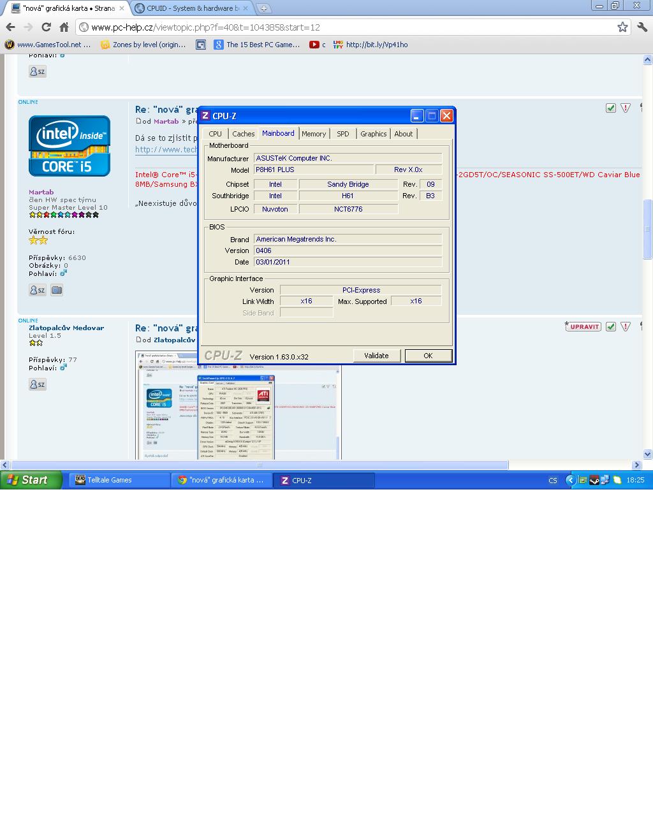This screenshot has height=826, width=653.
Task: Click the page scrollbar down arrow
Action: pyautogui.click(x=648, y=454)
